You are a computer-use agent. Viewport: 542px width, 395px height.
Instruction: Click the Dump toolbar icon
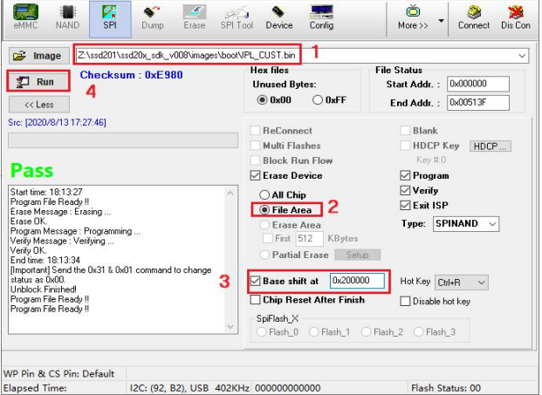click(x=152, y=18)
